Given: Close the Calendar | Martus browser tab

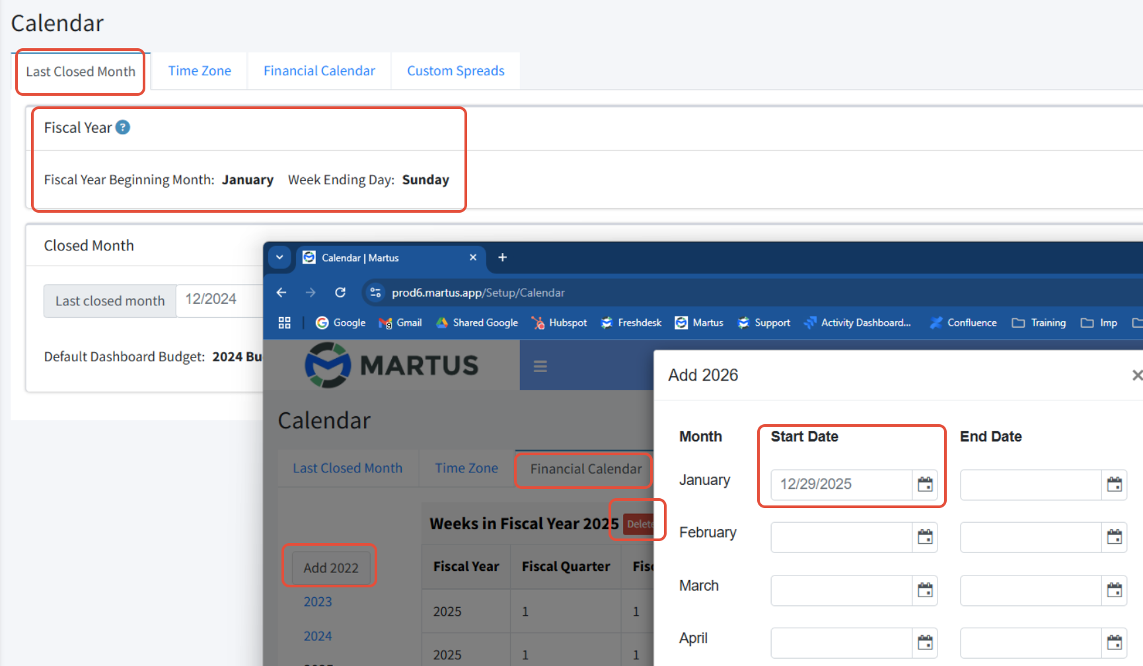Looking at the screenshot, I should pos(473,258).
